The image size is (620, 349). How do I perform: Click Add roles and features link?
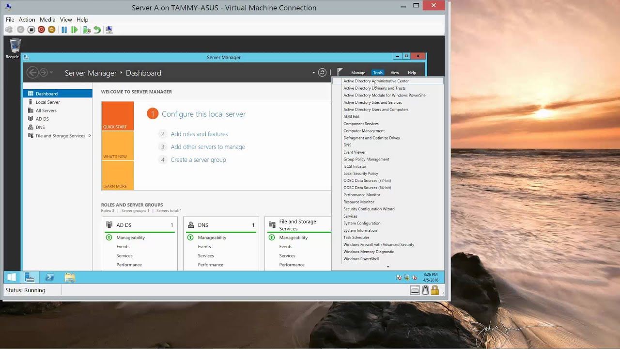[x=199, y=134]
